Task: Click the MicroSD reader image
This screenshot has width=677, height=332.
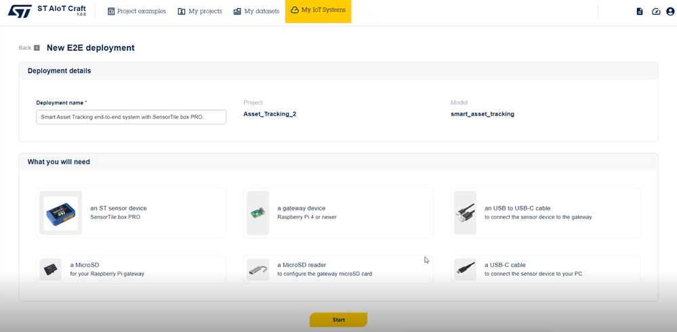Action: tap(258, 270)
